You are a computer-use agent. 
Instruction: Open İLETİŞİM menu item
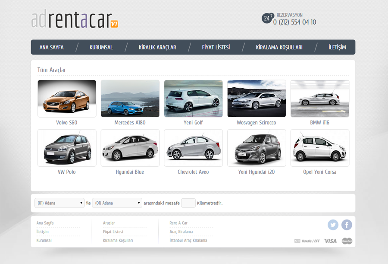point(337,47)
